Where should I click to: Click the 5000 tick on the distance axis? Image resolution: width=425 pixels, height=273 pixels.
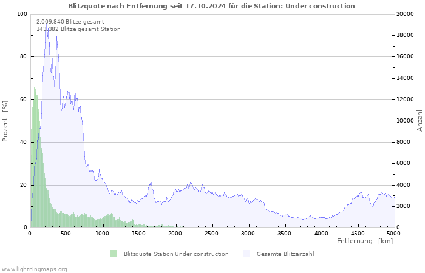[x=393, y=233]
